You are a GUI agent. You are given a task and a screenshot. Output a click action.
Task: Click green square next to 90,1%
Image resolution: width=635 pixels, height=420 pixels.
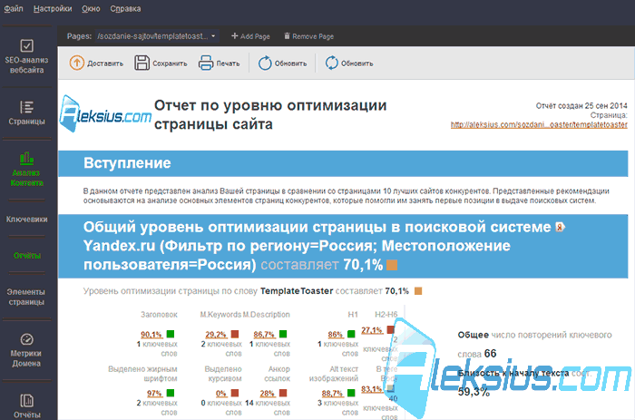[171, 334]
